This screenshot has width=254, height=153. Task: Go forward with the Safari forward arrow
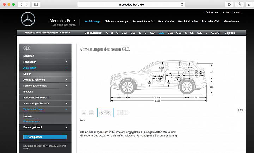pos(27,4)
